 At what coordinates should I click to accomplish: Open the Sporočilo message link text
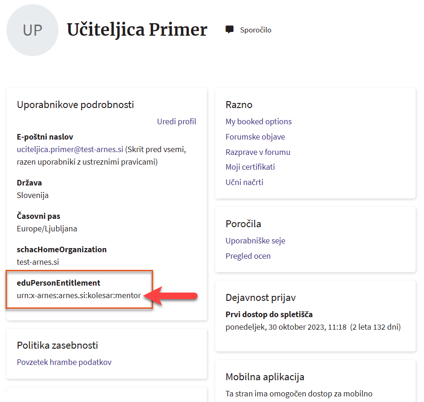256,30
